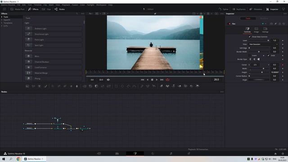Adjust the Border Width slider handle

pyautogui.click(x=259, y=52)
